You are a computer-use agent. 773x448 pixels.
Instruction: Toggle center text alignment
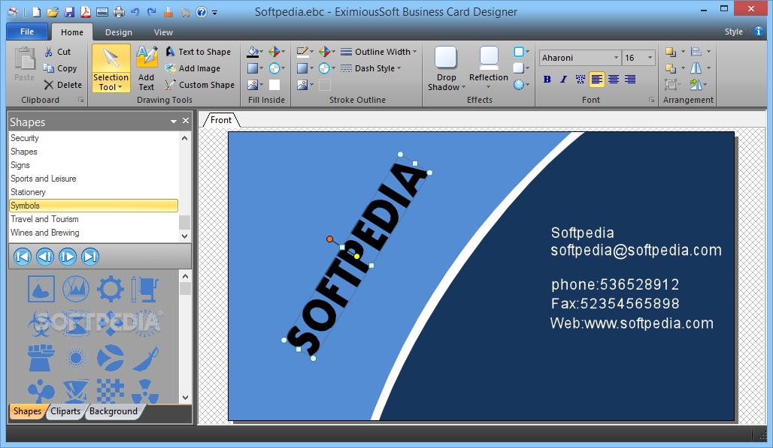614,80
